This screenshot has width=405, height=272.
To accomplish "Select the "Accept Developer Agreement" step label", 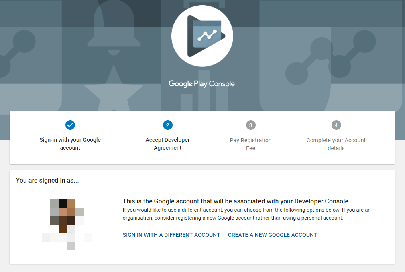I will 168,144.
